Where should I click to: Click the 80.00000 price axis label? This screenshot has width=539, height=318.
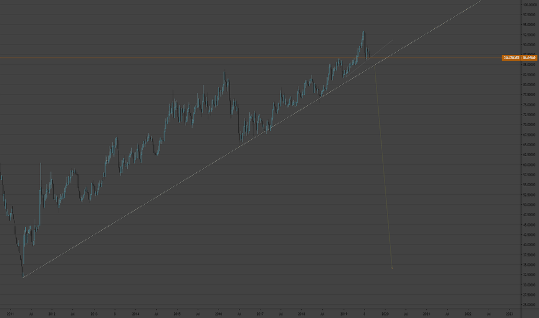529,84
